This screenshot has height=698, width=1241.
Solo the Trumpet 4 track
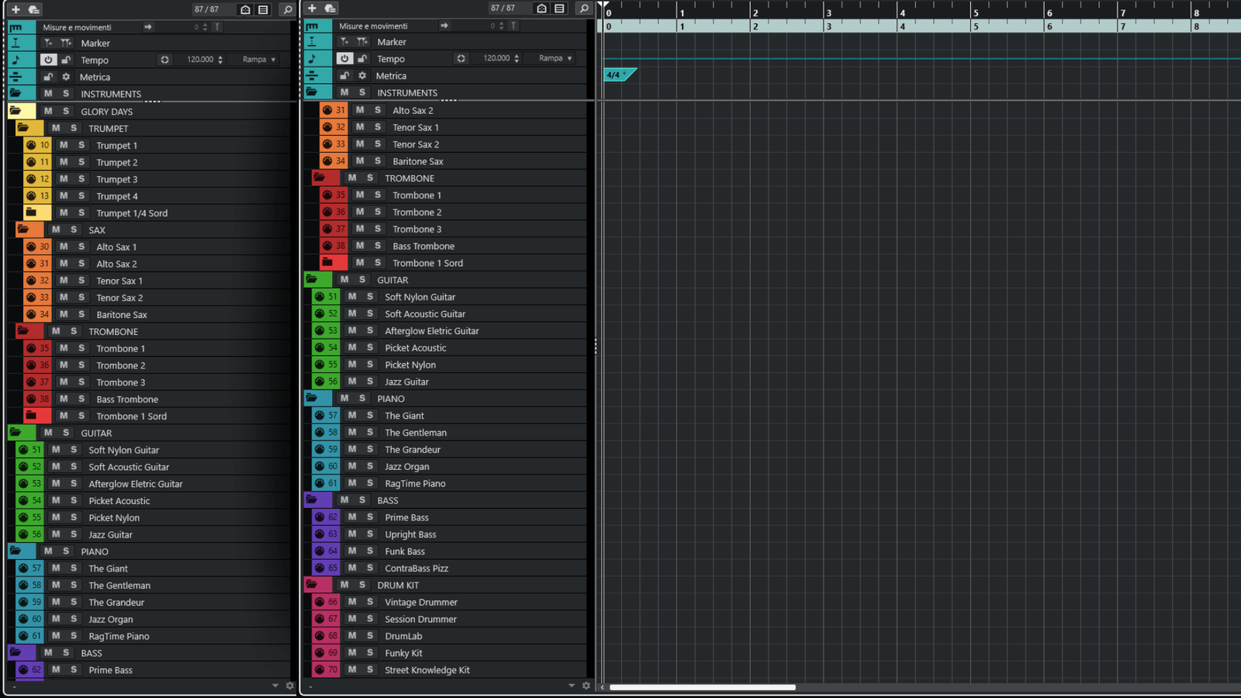click(x=81, y=196)
